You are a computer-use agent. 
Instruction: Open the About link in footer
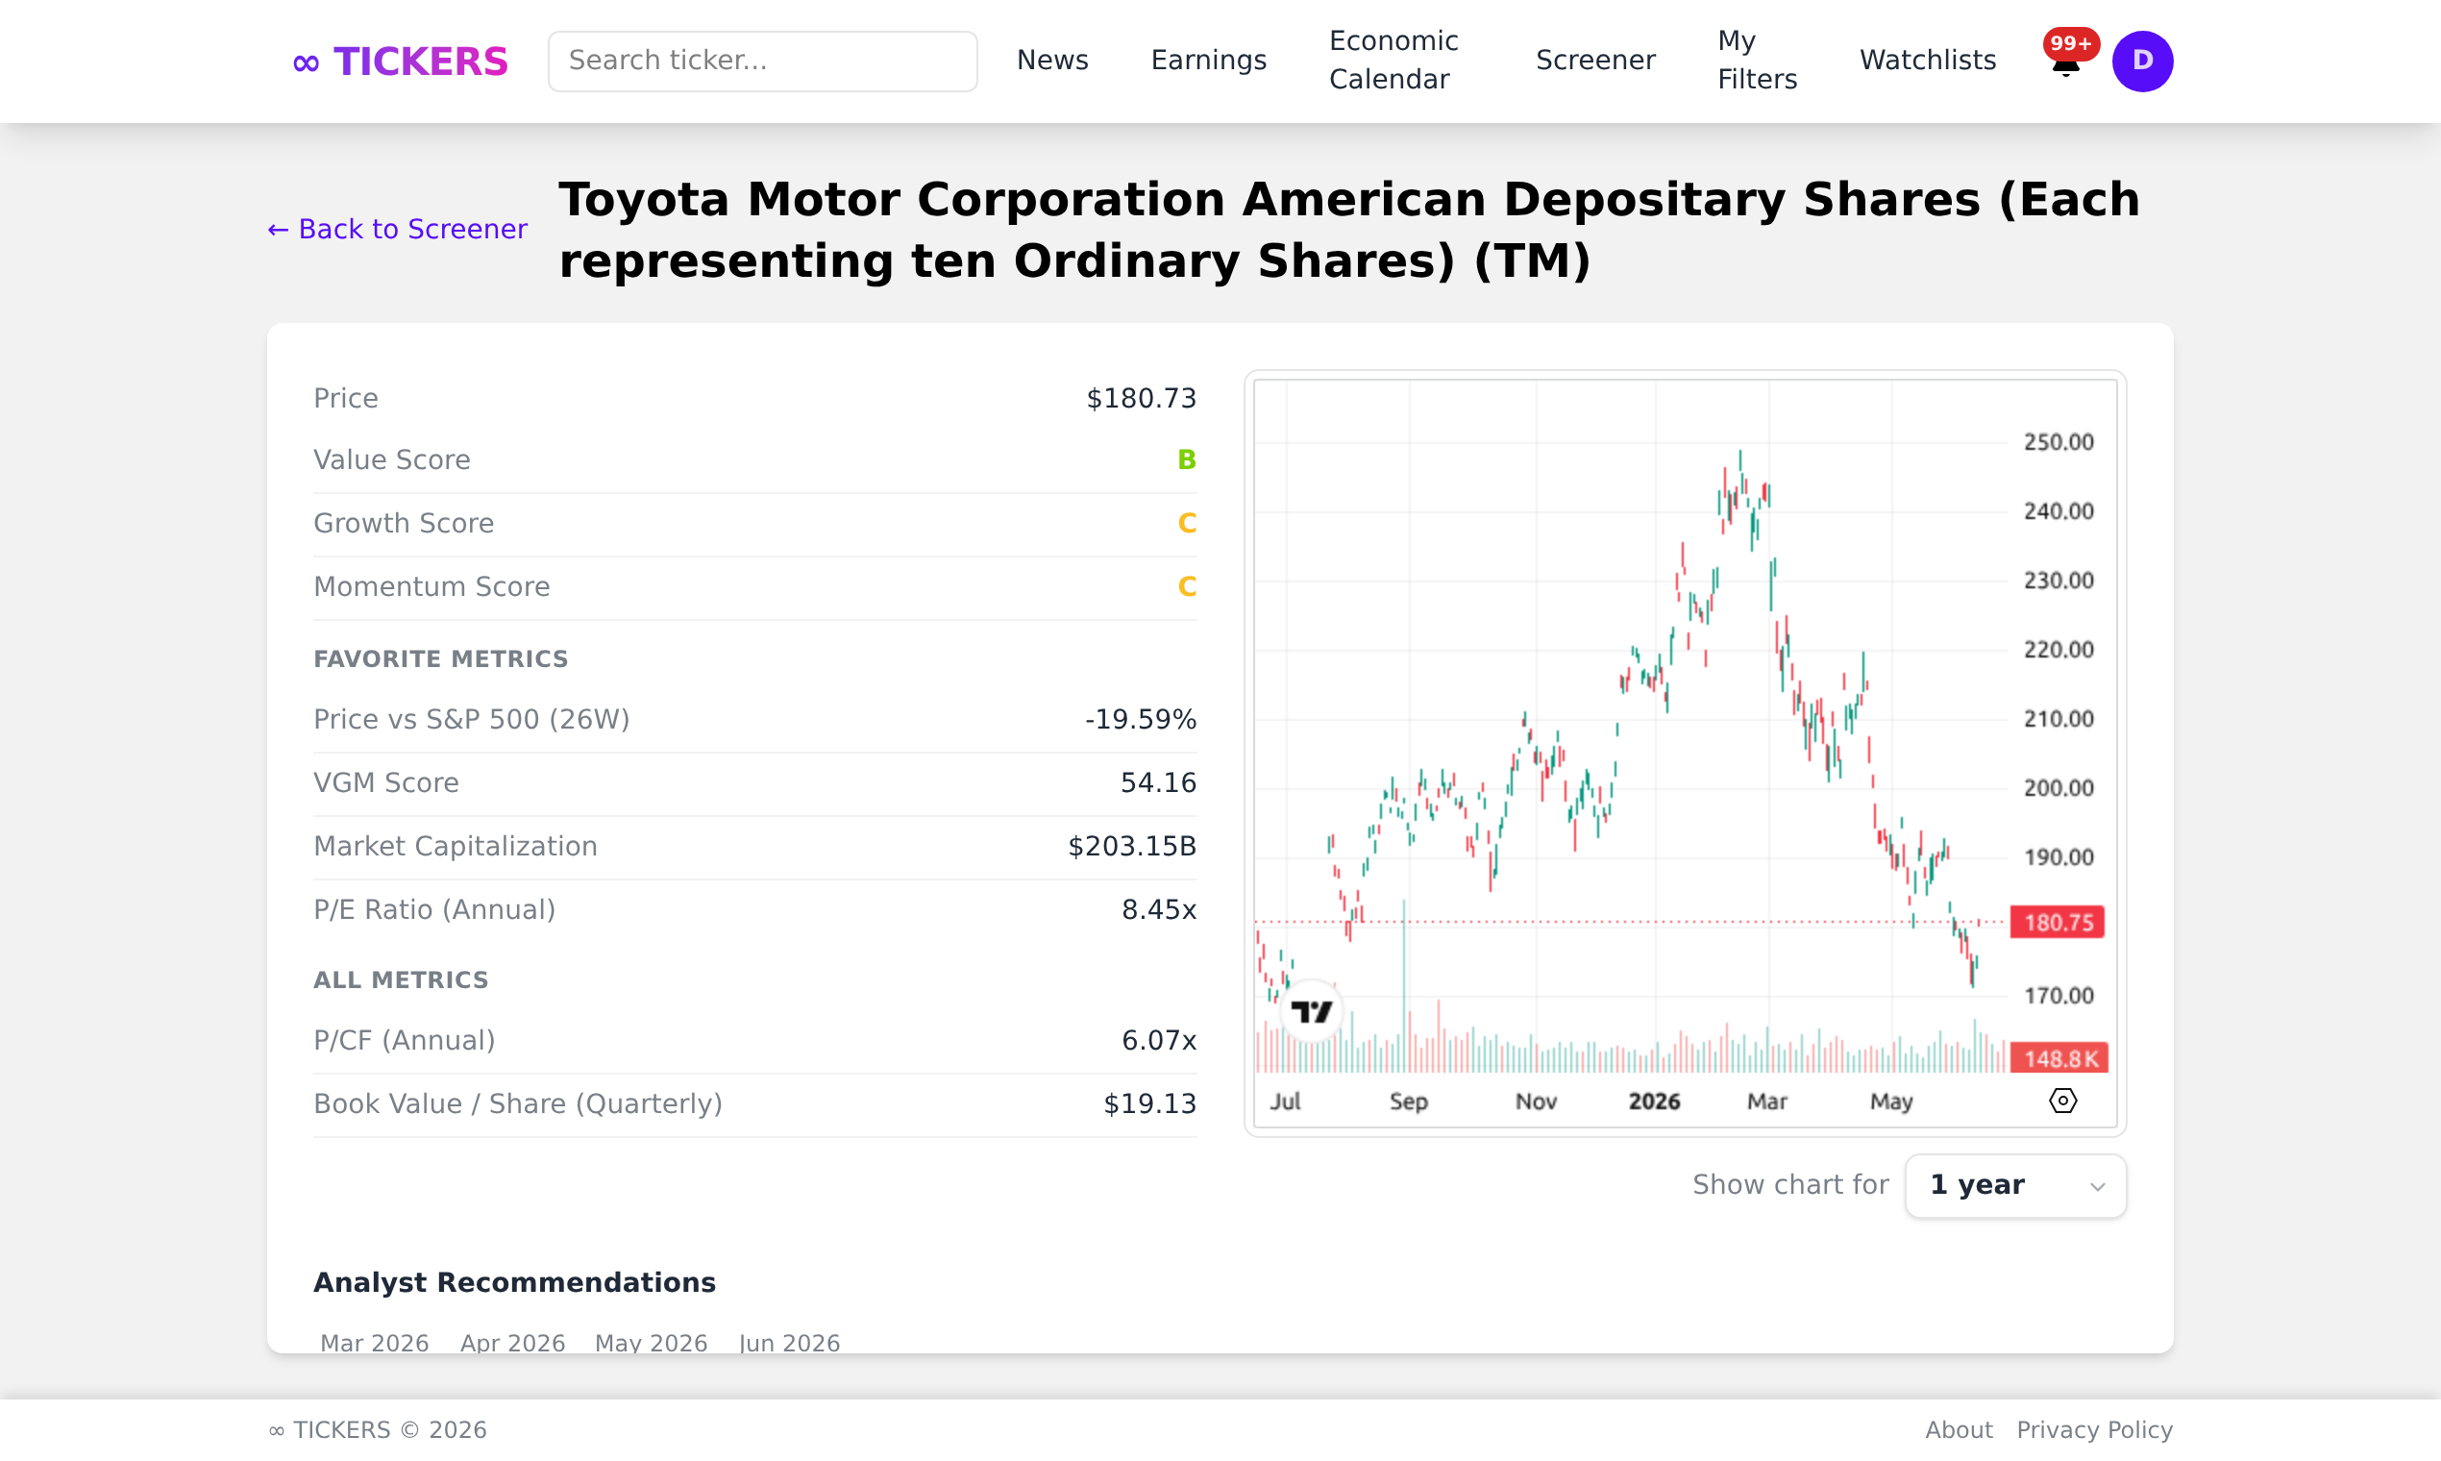pos(1958,1429)
